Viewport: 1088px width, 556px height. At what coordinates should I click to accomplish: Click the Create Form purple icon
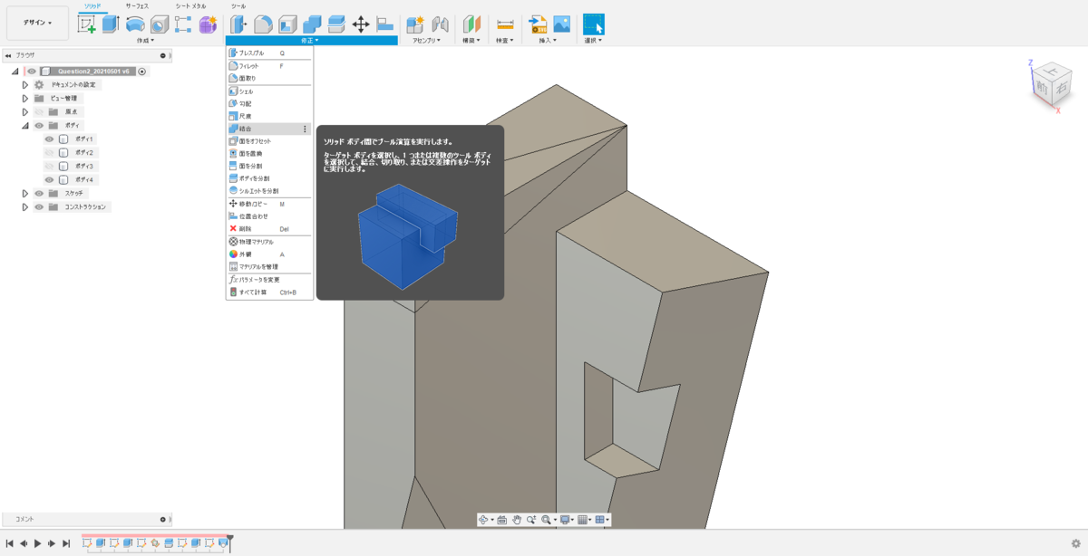(208, 24)
